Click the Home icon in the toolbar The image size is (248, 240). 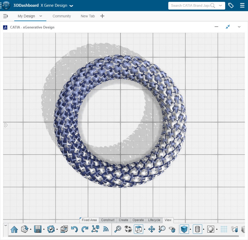[x=14, y=229]
